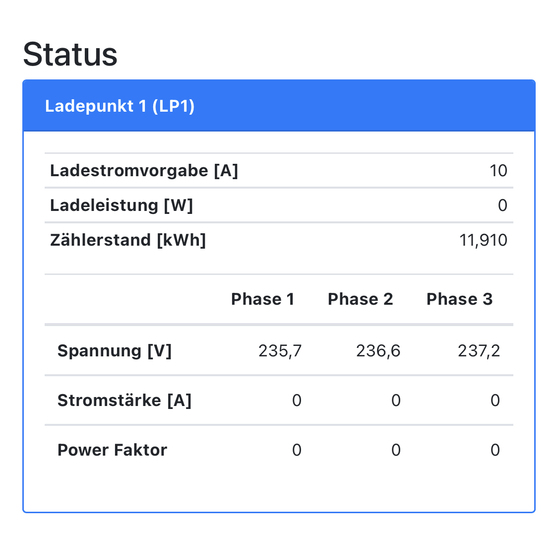Click the Ladeleistung [W] label
Screen dimensions: 558x541
point(122,205)
